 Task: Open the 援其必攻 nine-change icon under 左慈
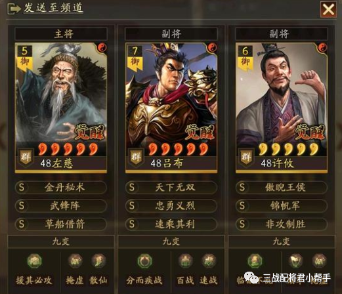34,261
